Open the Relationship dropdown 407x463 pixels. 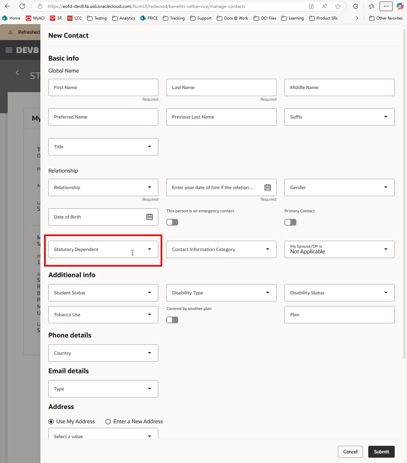[x=103, y=187]
